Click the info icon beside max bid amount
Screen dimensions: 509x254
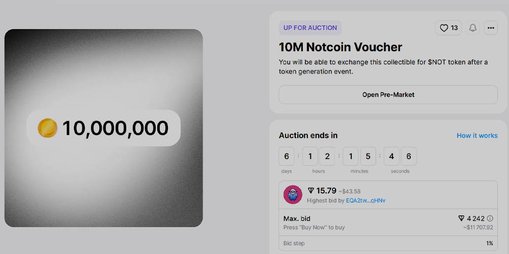pos(490,219)
